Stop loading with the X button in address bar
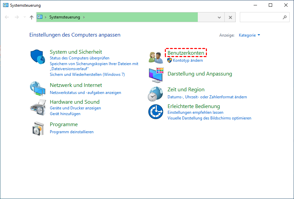 point(230,17)
